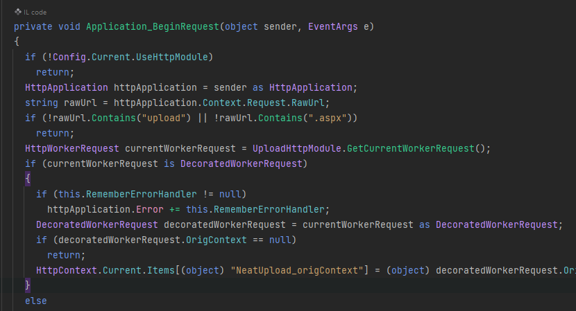
Task: Click the IL code viewer icon
Action: 18,12
